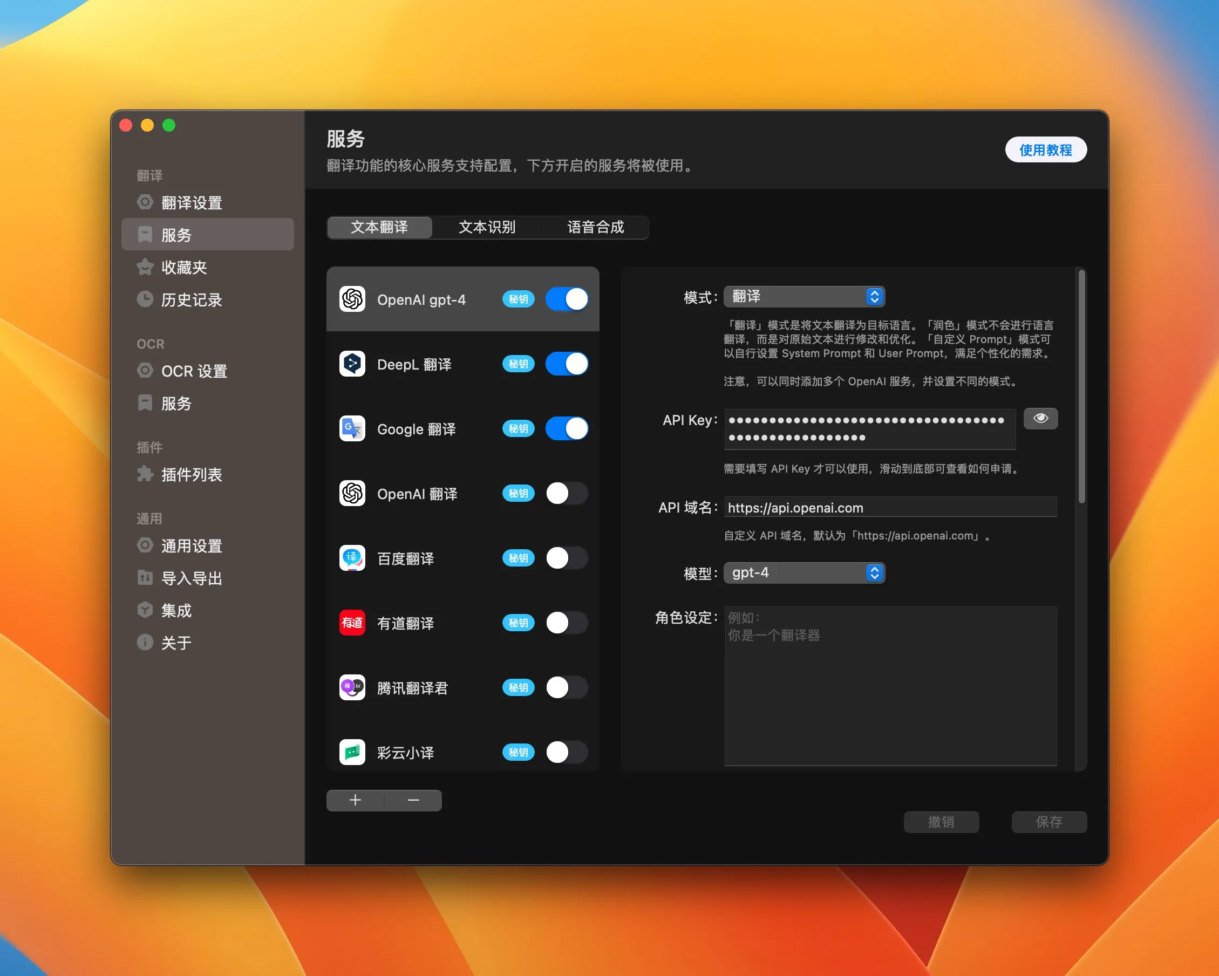Click the 使用教程 button
This screenshot has height=976, width=1219.
point(1045,150)
